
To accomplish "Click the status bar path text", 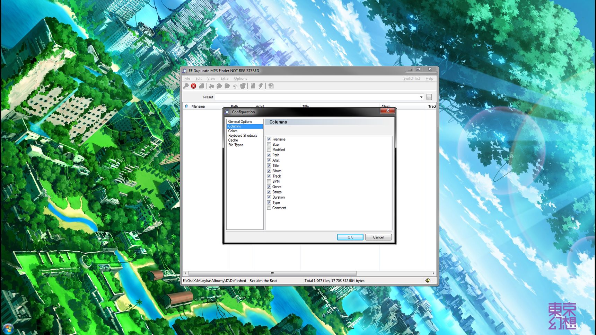I will [x=230, y=281].
